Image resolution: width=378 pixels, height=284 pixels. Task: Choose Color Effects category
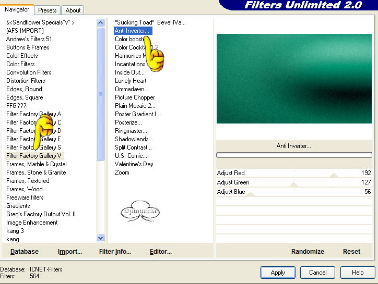[22, 56]
